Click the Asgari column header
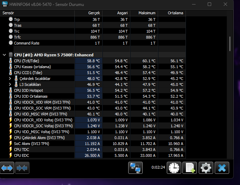Viewport: 240px width, 185px height. coord(116,13)
